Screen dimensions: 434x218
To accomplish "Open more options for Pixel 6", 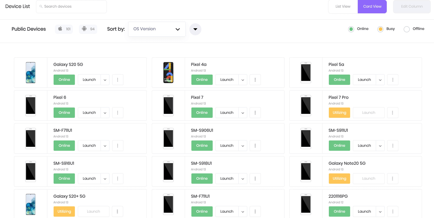I will click(118, 113).
